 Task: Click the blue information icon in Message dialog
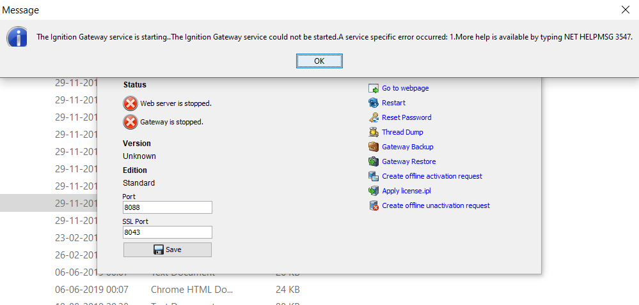point(17,38)
